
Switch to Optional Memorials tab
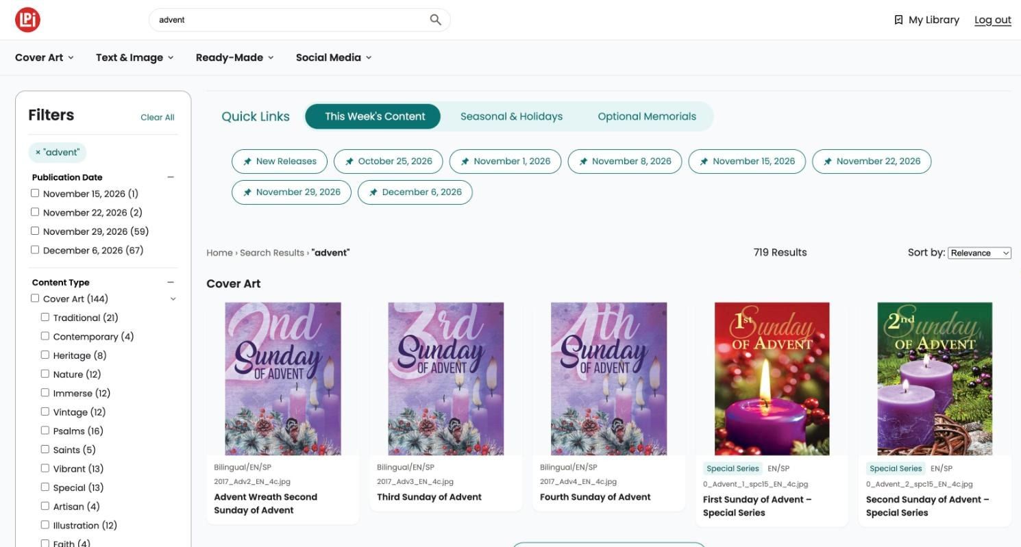pos(647,116)
